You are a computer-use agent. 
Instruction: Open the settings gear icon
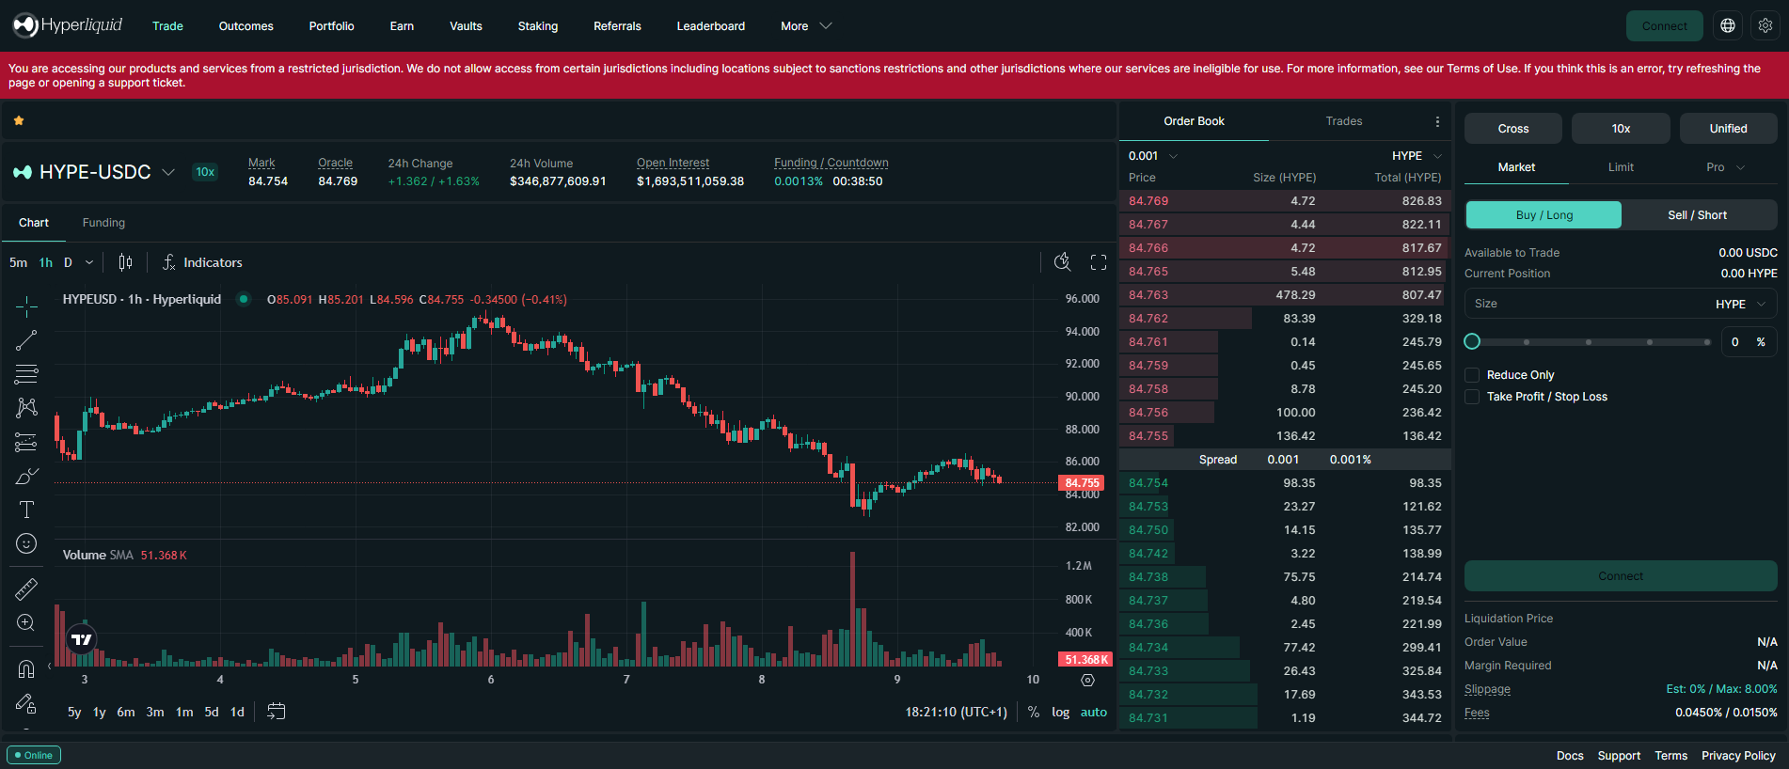[x=1765, y=26]
